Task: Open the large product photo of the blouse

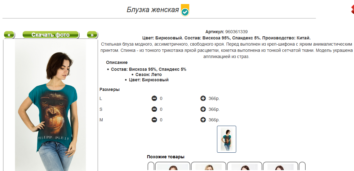Action: (51, 106)
